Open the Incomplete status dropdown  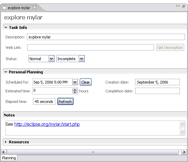pyautogui.click(x=82, y=59)
